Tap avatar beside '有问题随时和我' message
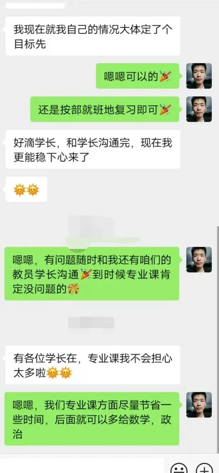This screenshot has height=473, width=219. click(x=199, y=260)
